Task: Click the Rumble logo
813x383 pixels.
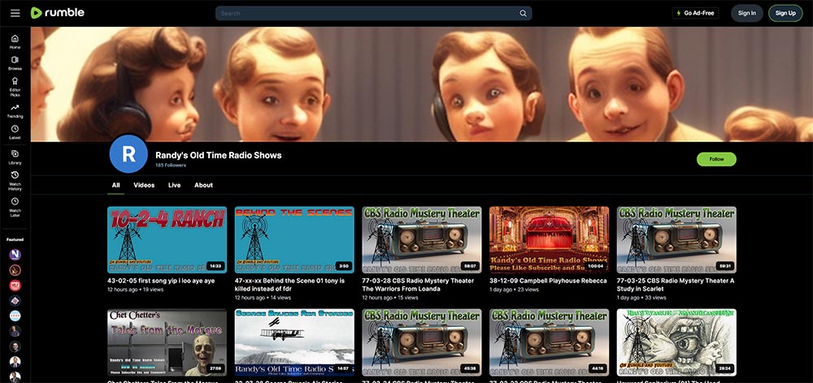Action: (58, 13)
